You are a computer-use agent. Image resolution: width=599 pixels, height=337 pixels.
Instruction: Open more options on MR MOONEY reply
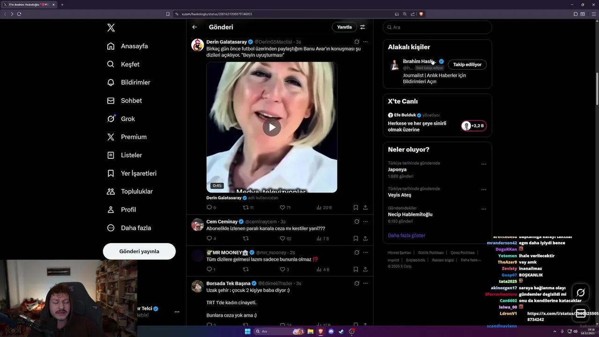[x=365, y=252]
